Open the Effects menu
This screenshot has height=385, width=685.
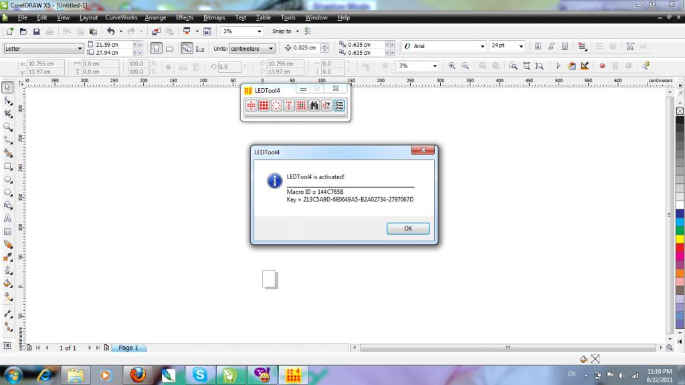[x=185, y=18]
